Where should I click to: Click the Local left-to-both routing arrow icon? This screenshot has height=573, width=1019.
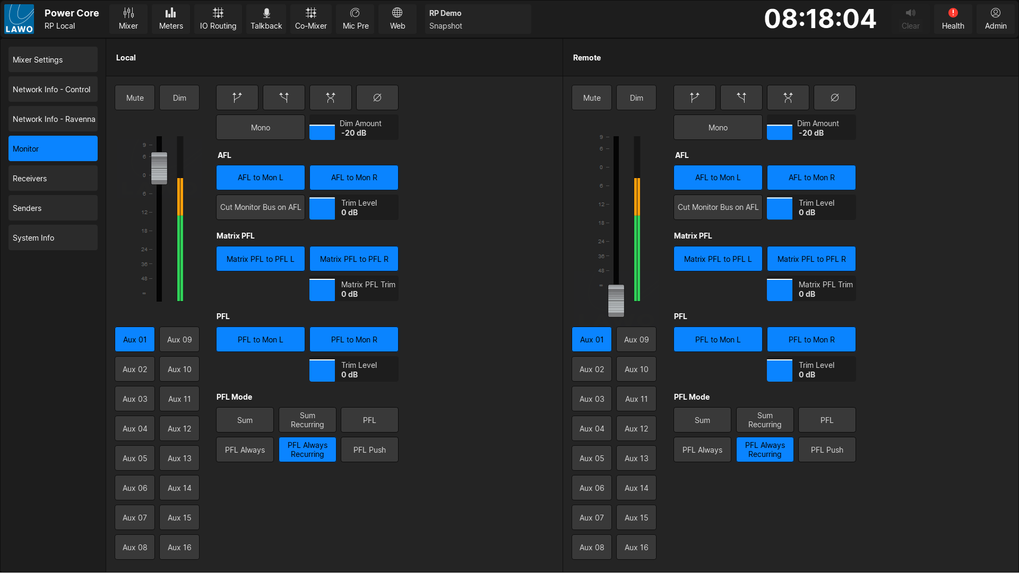pos(237,98)
